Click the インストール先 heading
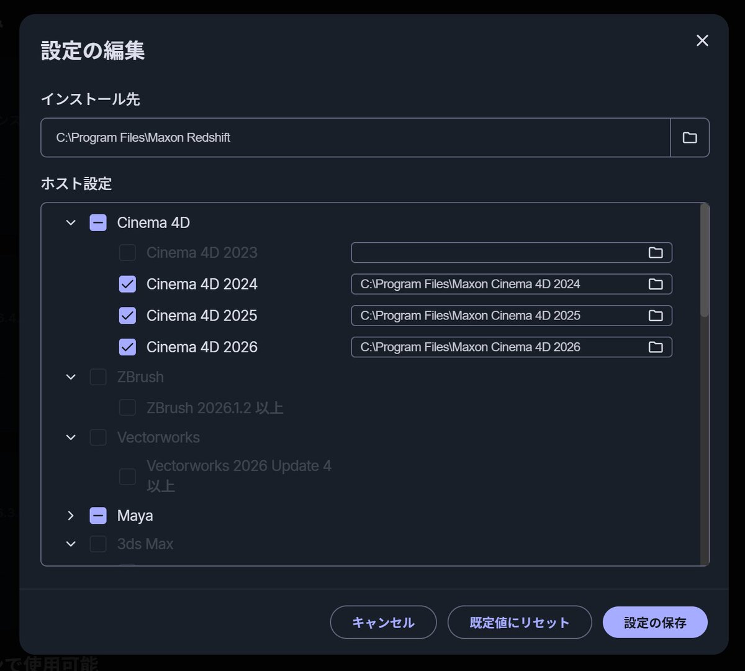The height and width of the screenshot is (671, 745). (91, 99)
